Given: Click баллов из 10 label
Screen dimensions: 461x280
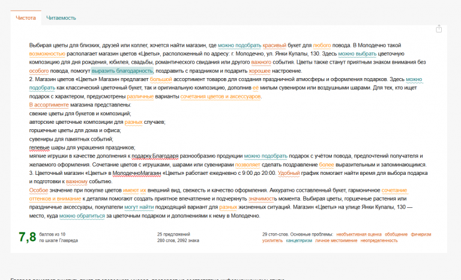Looking at the screenshot, I should (x=52, y=234).
